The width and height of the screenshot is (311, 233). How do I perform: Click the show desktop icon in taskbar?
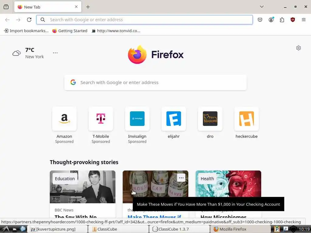(15, 229)
